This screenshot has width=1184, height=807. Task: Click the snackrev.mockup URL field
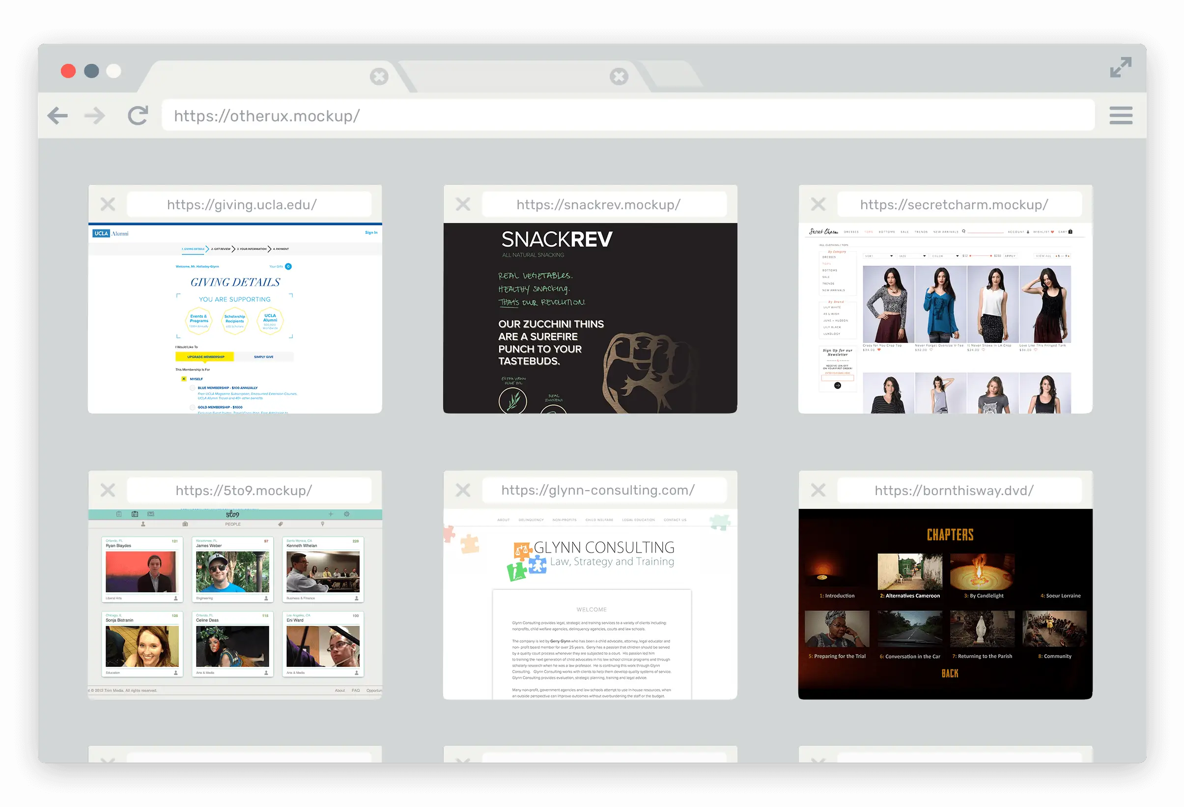pos(604,204)
